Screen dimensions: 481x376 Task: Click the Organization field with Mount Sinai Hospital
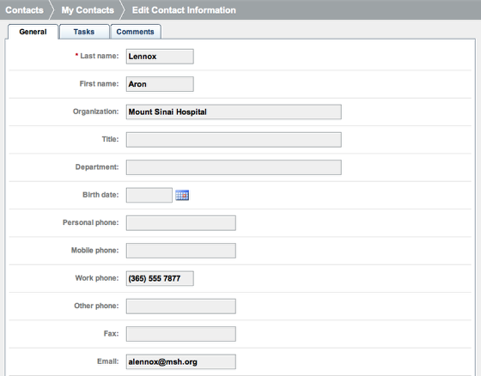(x=234, y=112)
